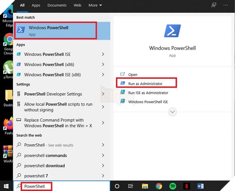Viewport: 235px width, 191px height.
Task: Click icon for Allow local PowerShell scripts
Action: pos(19,104)
